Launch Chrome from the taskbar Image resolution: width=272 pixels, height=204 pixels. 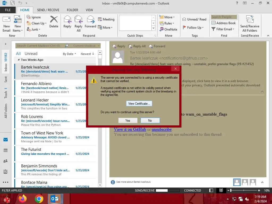[x=39, y=199]
